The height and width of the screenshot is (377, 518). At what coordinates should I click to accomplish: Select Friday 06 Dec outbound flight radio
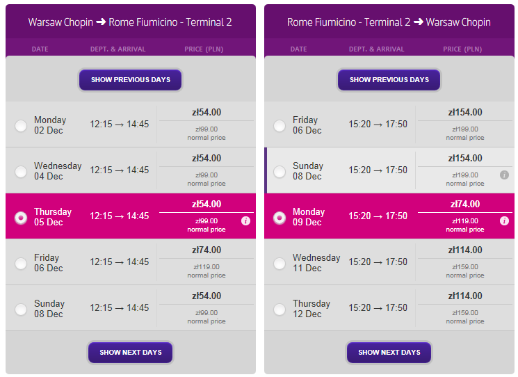[21, 264]
